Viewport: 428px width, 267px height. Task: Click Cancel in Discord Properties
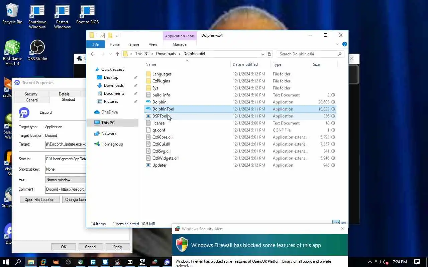91,247
